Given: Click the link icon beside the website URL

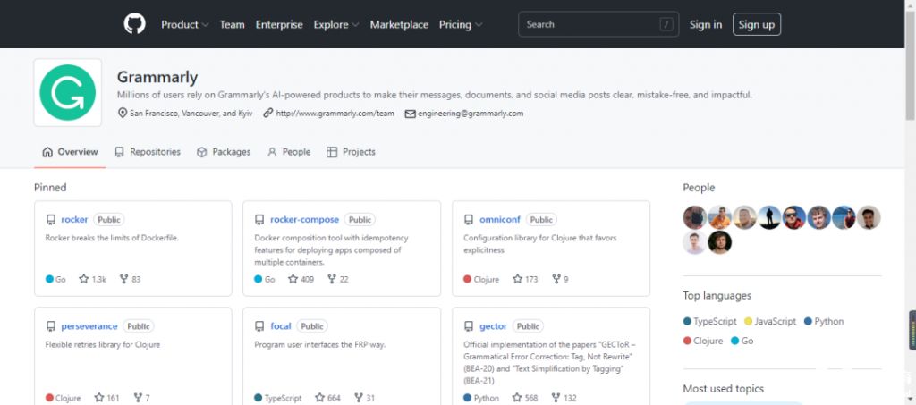Looking at the screenshot, I should point(268,113).
